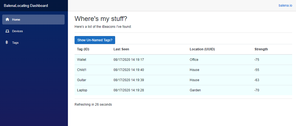Click the Strength column header
Image resolution: width=296 pixels, height=126 pixels.
(261, 49)
